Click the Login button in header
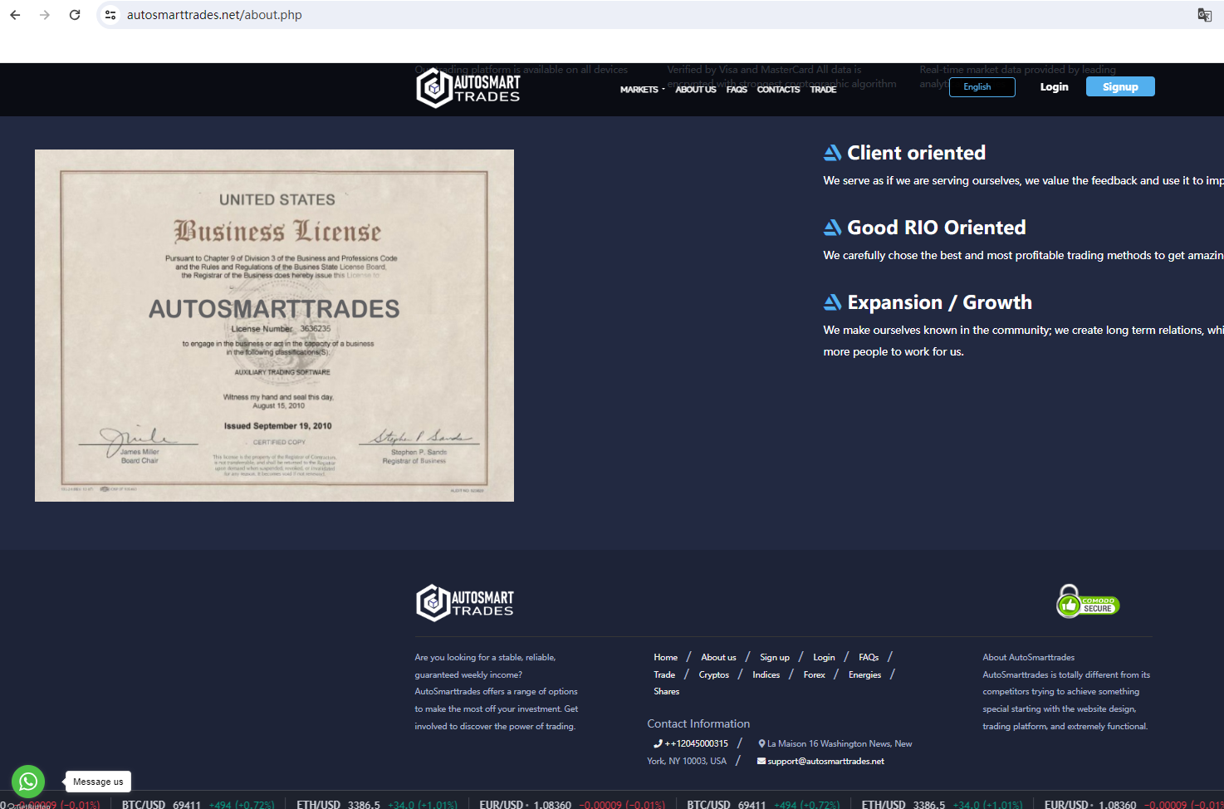Screen dimensions: 1224x809 (x=1055, y=87)
